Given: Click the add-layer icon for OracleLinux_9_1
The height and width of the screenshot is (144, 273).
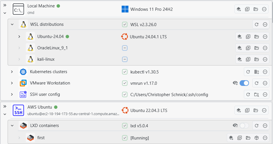Looking at the screenshot, I should point(240,48).
